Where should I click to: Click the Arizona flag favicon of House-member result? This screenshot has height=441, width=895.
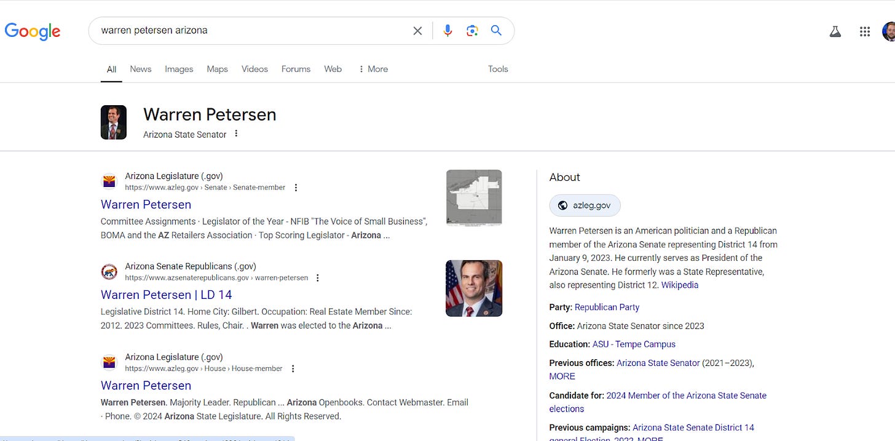[x=109, y=363]
